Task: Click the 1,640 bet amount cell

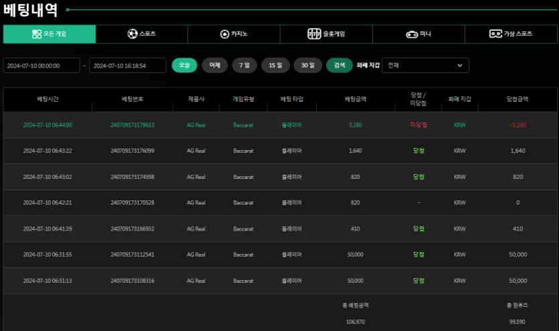Action: [355, 151]
